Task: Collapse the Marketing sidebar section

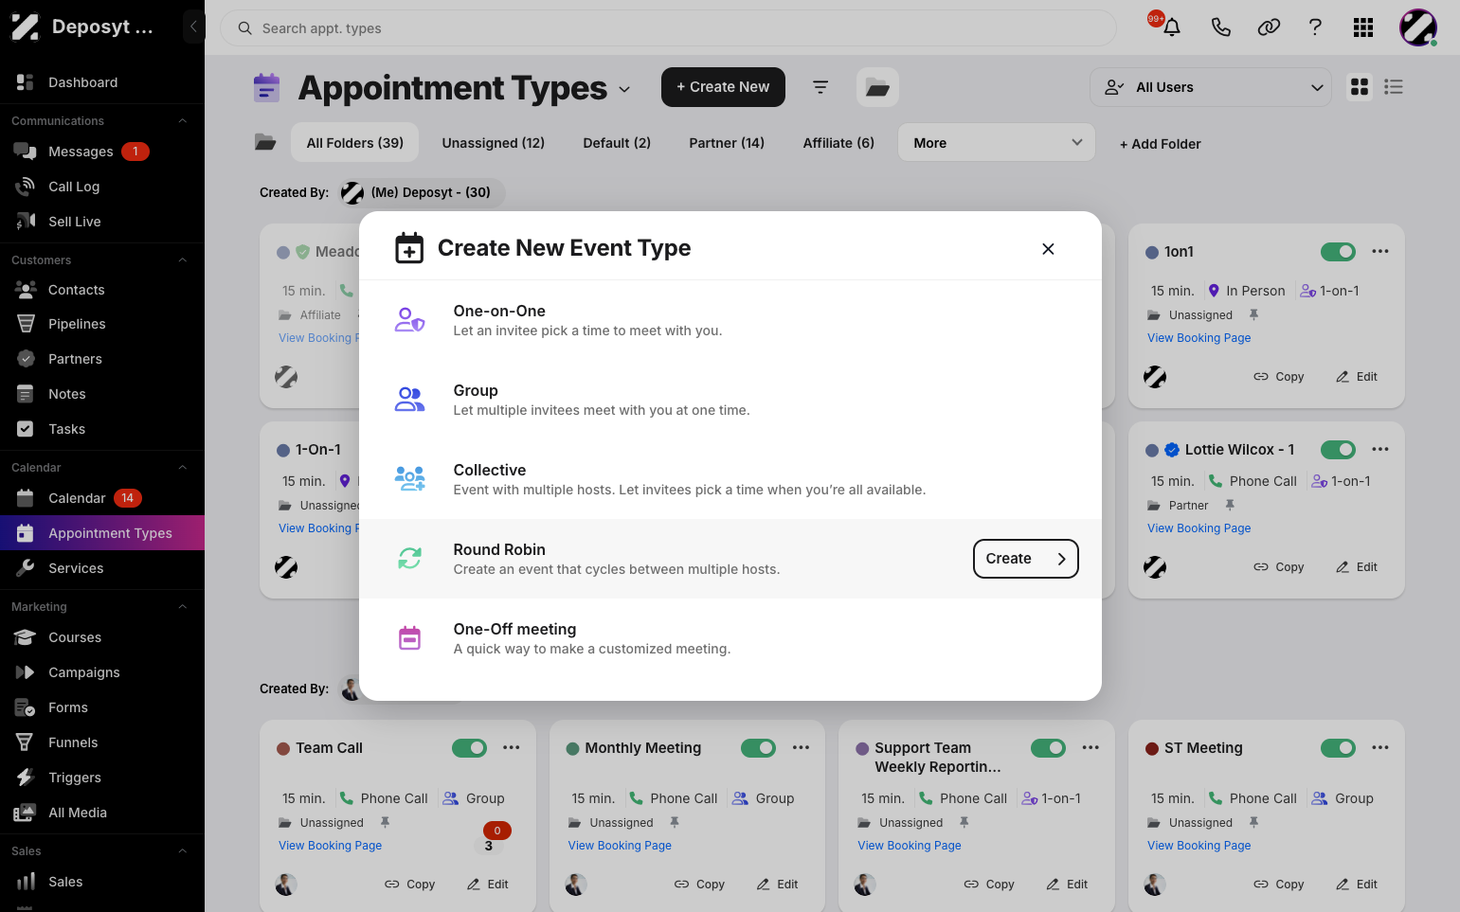Action: [x=183, y=607]
